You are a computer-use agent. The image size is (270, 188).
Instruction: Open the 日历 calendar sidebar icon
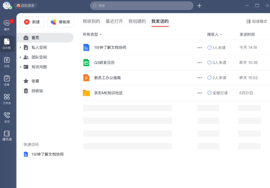(7, 62)
